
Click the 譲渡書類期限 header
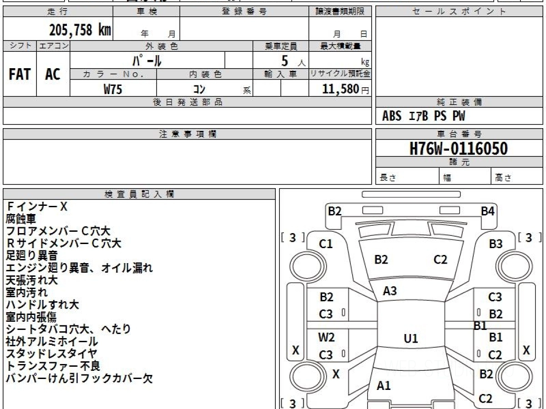(340, 12)
